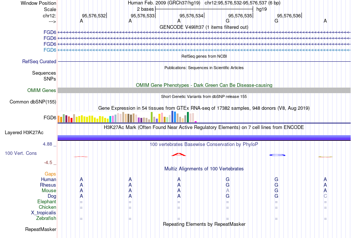Click the SNPs track label
This screenshot has height=238, width=351.
click(50, 79)
